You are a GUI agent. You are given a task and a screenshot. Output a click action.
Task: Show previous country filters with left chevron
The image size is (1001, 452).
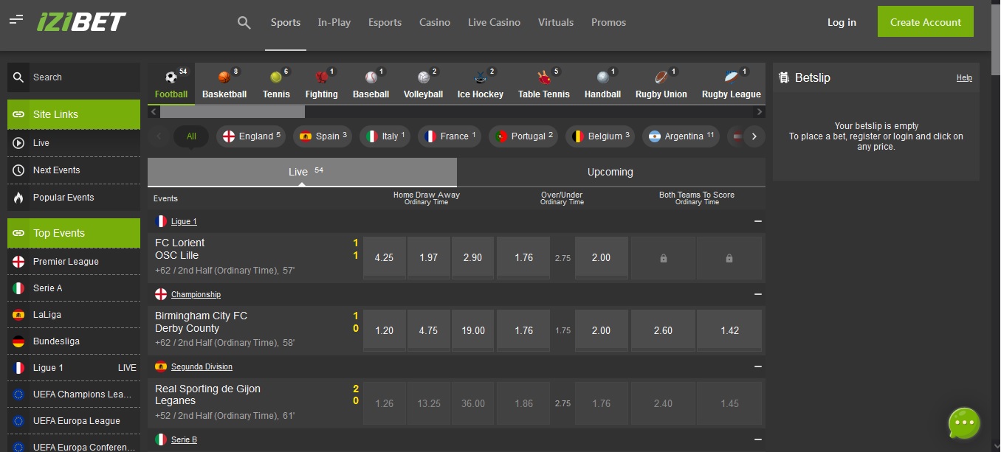click(158, 136)
